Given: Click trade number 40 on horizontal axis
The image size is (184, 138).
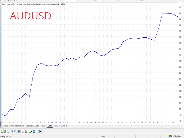Looking at the screenshot, I should coord(158,122).
